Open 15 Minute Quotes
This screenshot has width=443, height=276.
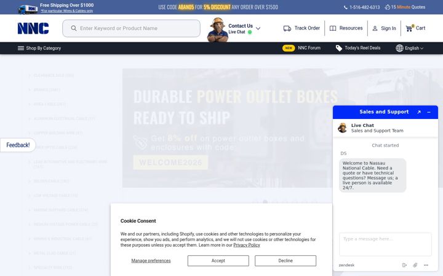pos(405,7)
